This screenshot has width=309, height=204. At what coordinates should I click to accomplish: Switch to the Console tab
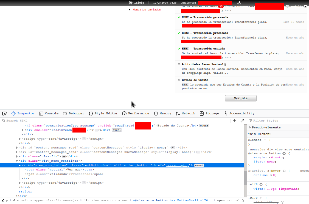(x=49, y=114)
